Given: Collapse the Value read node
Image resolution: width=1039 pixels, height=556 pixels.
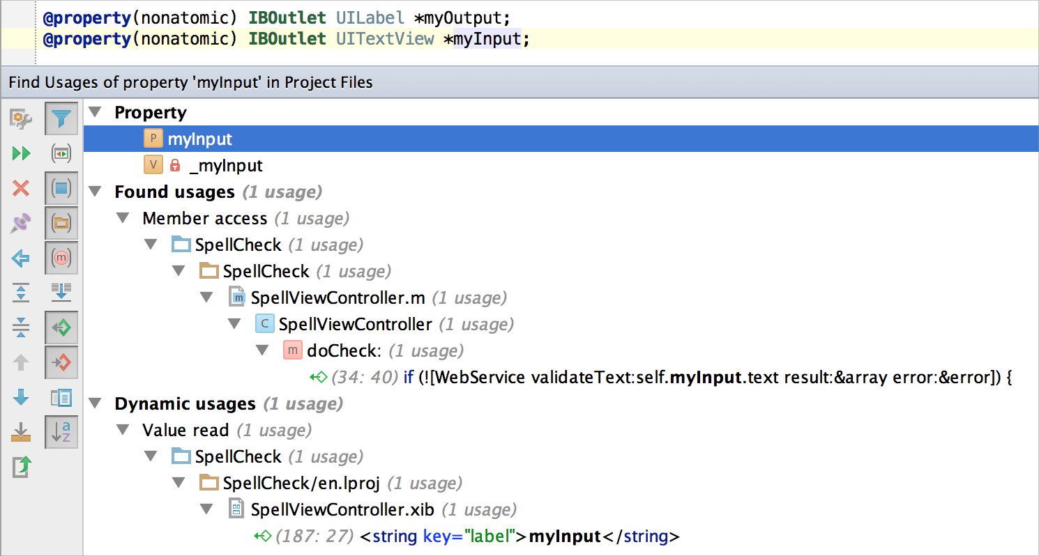Looking at the screenshot, I should click(123, 430).
